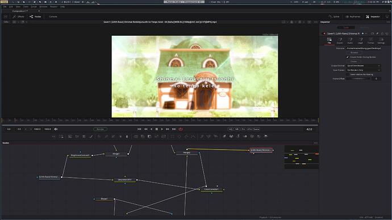
Task: Add a Color Corrector tool from the toolbar
Action: click(x=99, y=137)
